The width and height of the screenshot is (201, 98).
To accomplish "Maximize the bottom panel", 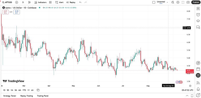I will click(x=192, y=96).
